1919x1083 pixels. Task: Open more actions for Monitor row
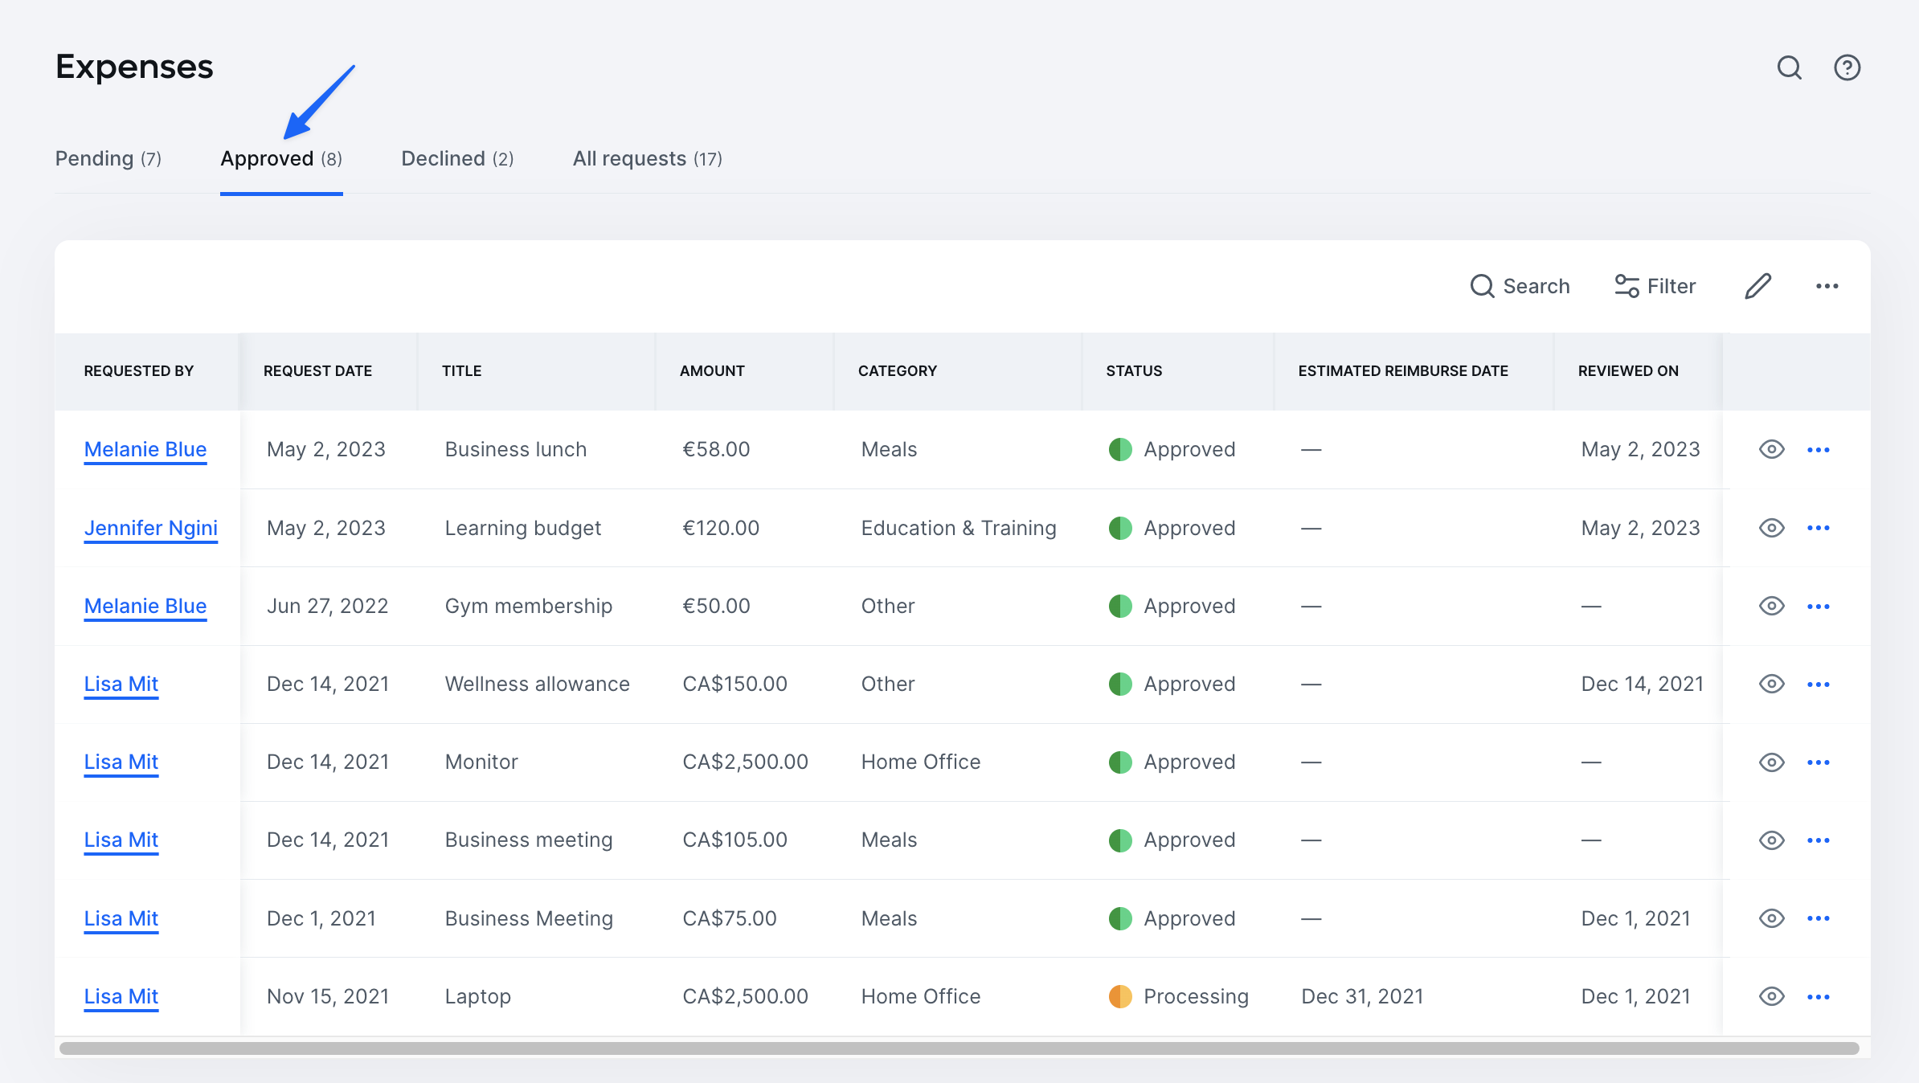tap(1819, 762)
